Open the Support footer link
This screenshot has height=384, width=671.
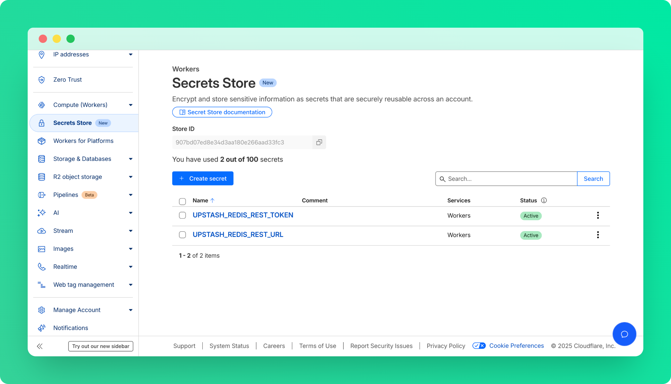(x=184, y=346)
